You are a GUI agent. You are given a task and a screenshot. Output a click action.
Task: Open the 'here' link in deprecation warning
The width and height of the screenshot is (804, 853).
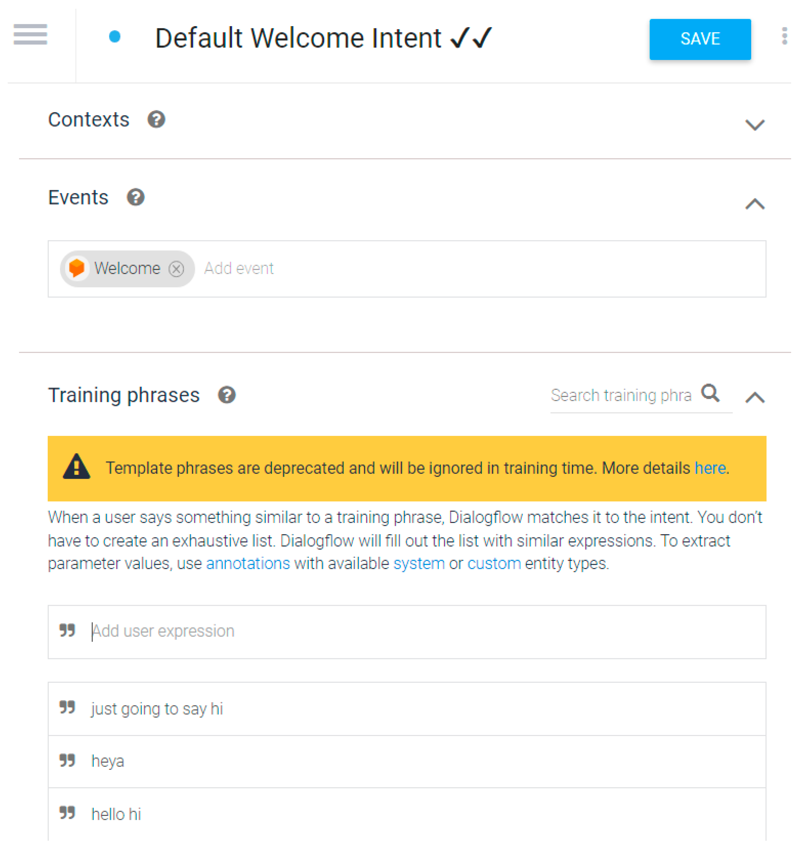point(710,468)
